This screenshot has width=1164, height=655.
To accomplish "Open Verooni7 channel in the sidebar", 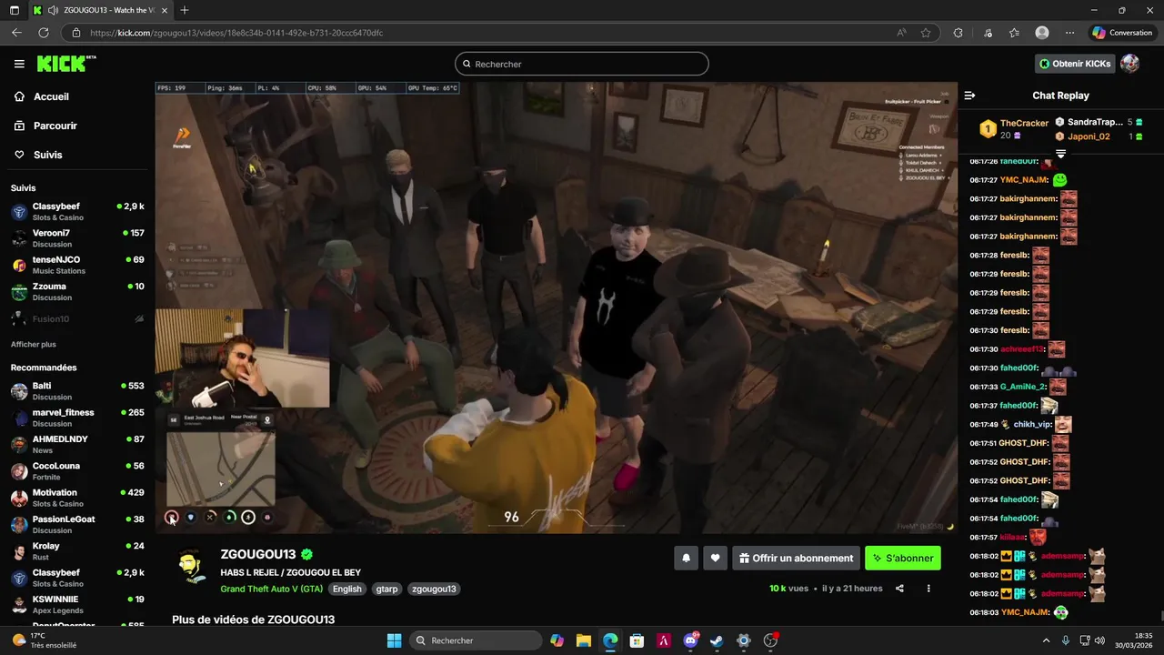I will (x=77, y=237).
